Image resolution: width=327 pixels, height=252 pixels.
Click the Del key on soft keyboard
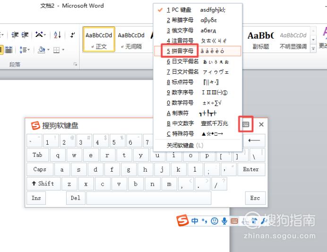click(76, 198)
